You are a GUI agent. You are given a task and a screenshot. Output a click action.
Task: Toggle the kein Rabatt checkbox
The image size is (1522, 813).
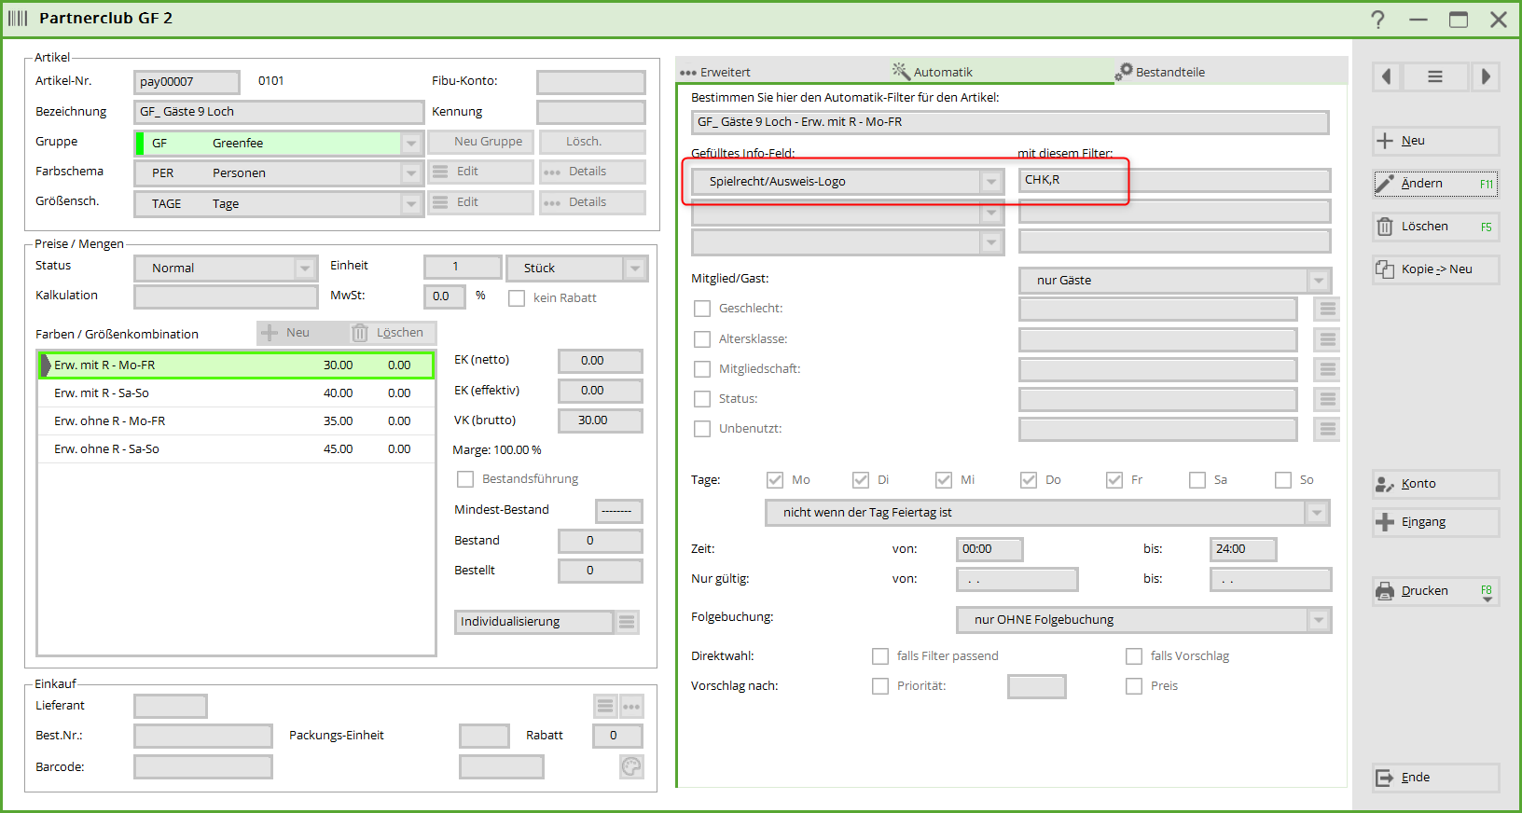tap(517, 298)
